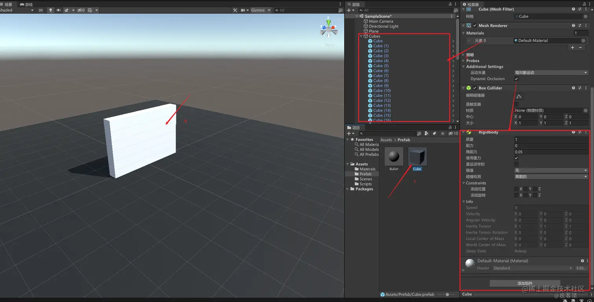Open Mesh Filter help icon
594x302 pixels.
(x=574, y=9)
